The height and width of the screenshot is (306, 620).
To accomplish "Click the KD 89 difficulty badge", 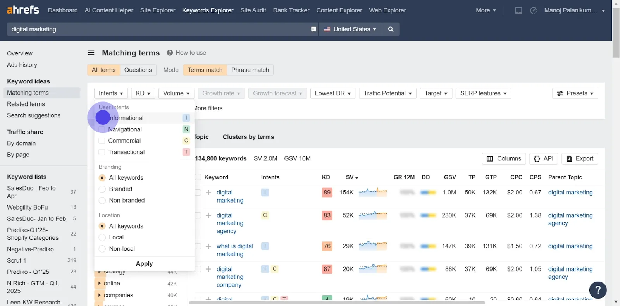I will coord(327,193).
